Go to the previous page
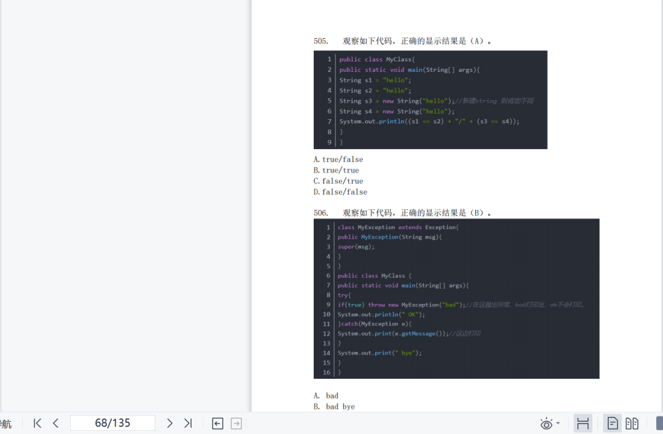Image resolution: width=663 pixels, height=434 pixels. [56, 423]
